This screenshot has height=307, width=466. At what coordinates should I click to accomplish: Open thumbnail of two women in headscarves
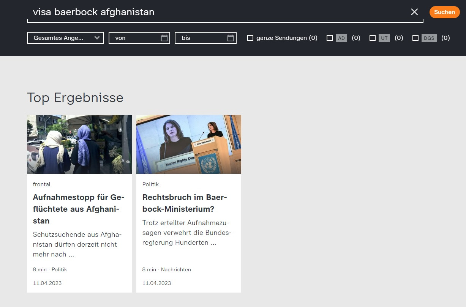pyautogui.click(x=79, y=144)
